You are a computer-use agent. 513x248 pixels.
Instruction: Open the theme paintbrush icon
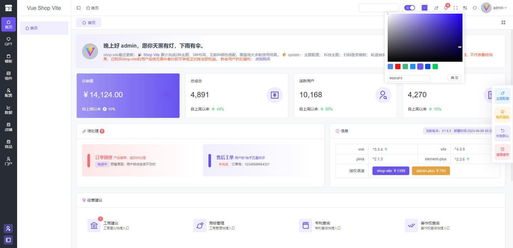(x=436, y=7)
